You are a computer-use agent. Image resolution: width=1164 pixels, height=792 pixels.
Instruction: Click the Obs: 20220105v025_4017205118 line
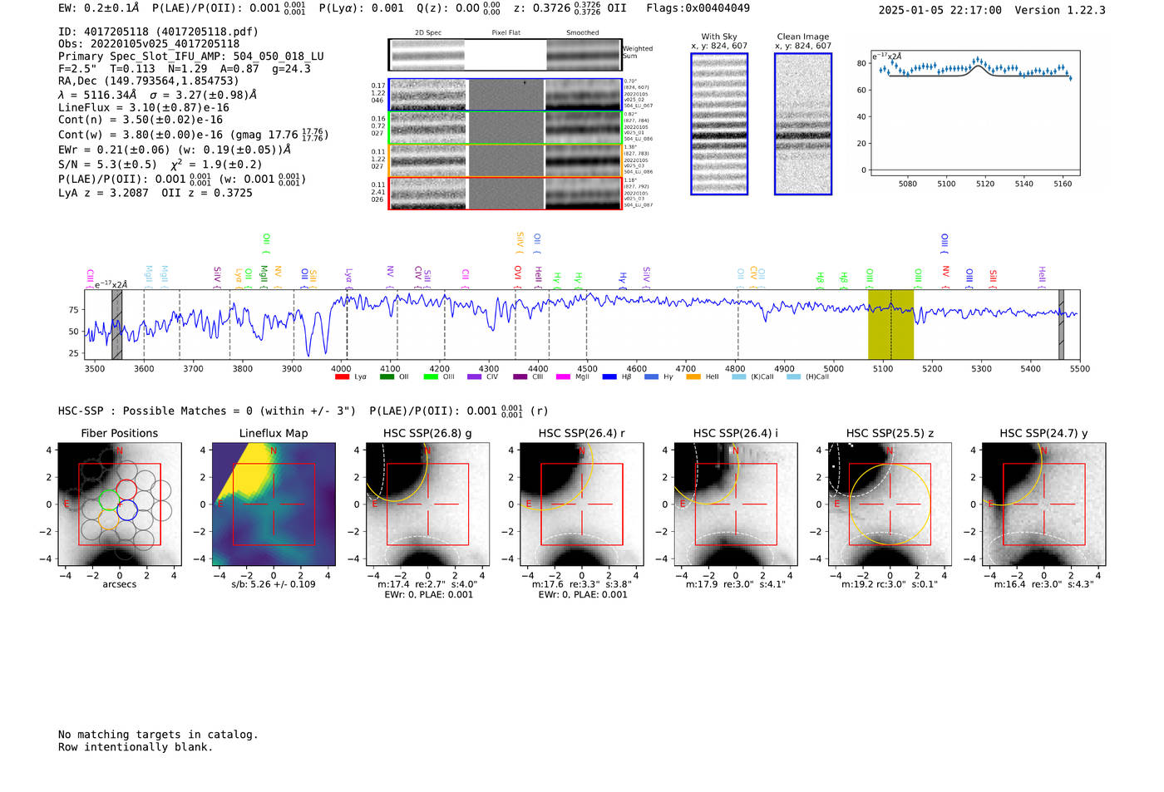tap(149, 43)
